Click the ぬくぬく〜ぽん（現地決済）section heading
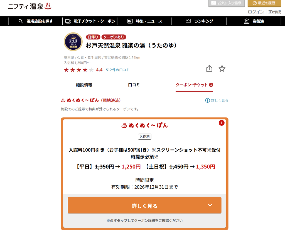The width and height of the screenshot is (285, 242). [91, 100]
